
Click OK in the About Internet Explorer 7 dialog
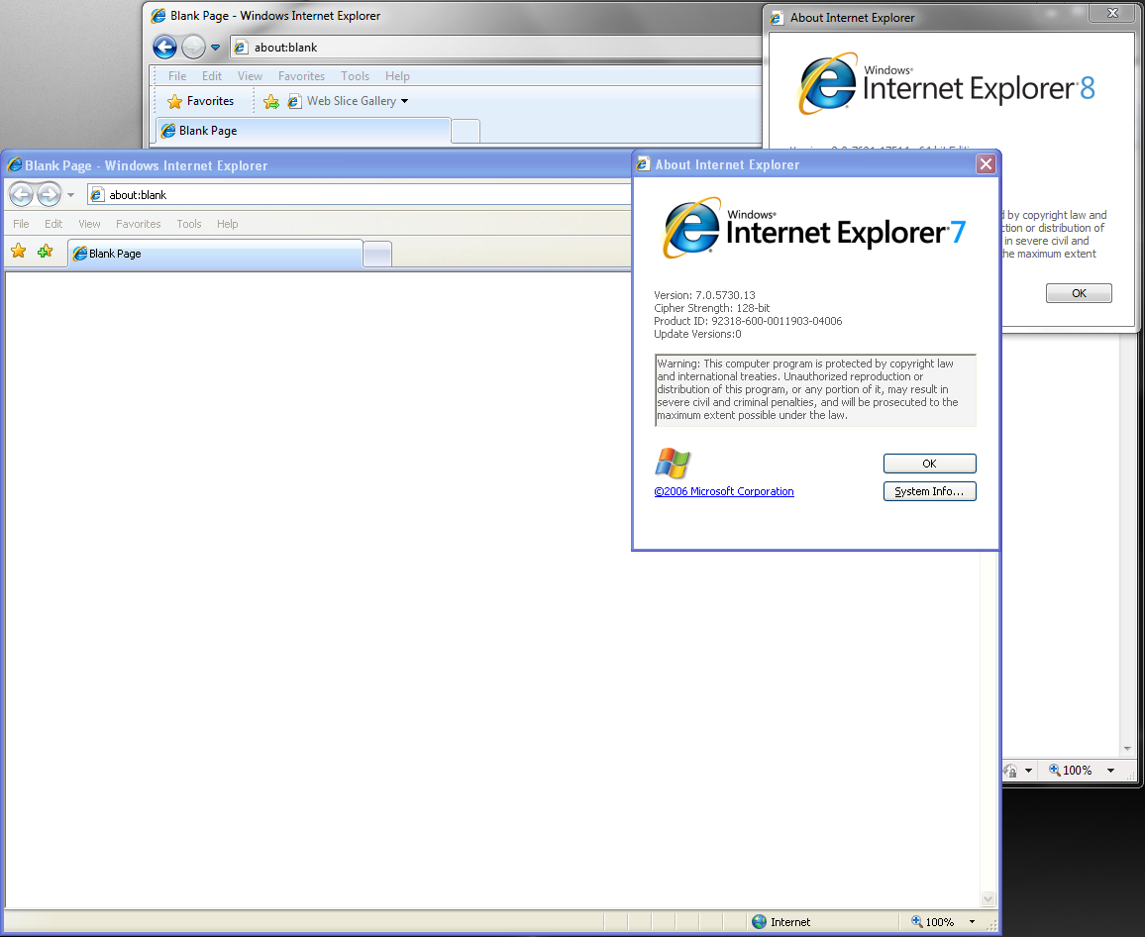[x=929, y=463]
